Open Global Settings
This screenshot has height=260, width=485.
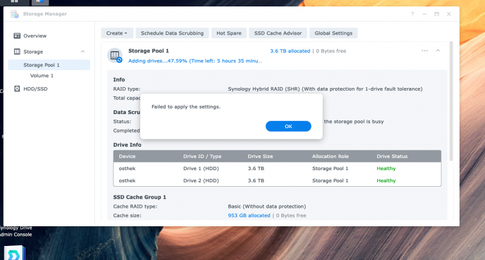pyautogui.click(x=333, y=33)
